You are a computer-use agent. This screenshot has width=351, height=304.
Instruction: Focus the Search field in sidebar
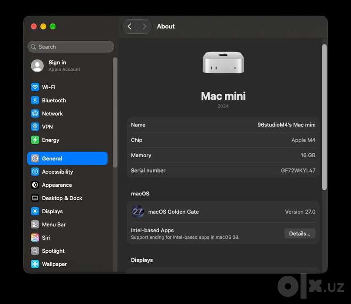pos(71,46)
